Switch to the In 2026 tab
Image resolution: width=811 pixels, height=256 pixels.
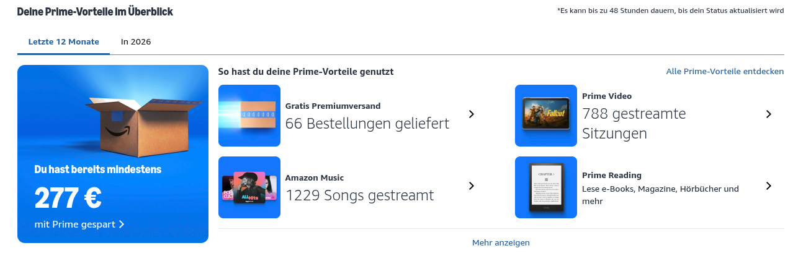(x=136, y=42)
